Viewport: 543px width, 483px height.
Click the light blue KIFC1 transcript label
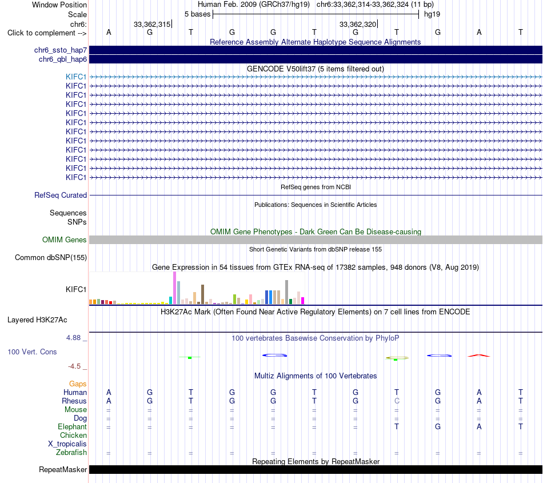pos(76,77)
